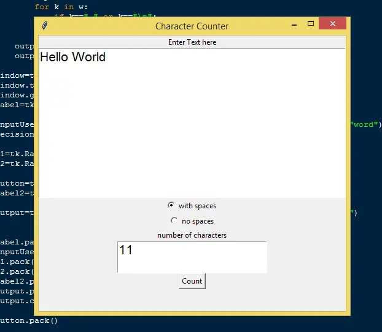Choose the "no spaces" radio option
The image size is (382, 332).
tap(174, 221)
